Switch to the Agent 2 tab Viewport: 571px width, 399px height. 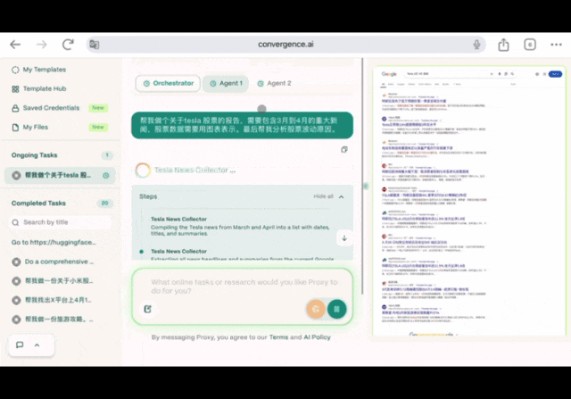click(x=274, y=83)
